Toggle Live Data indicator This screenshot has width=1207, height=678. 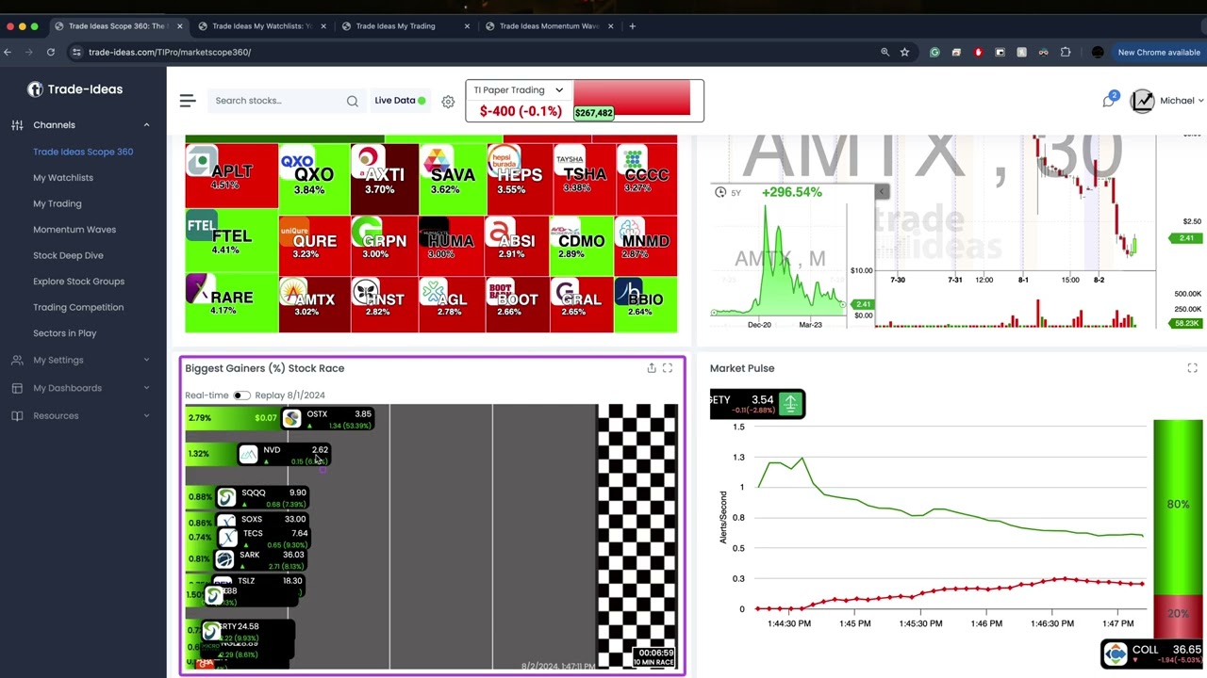(x=400, y=101)
